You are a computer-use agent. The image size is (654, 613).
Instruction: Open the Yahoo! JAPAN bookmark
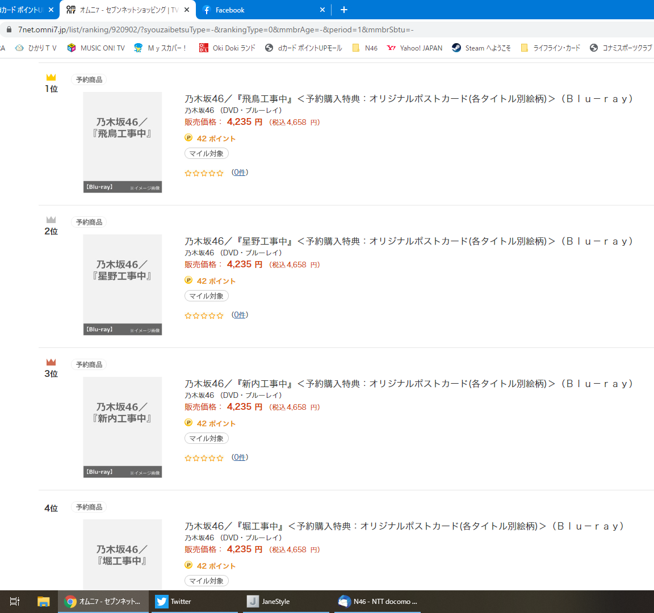click(414, 48)
